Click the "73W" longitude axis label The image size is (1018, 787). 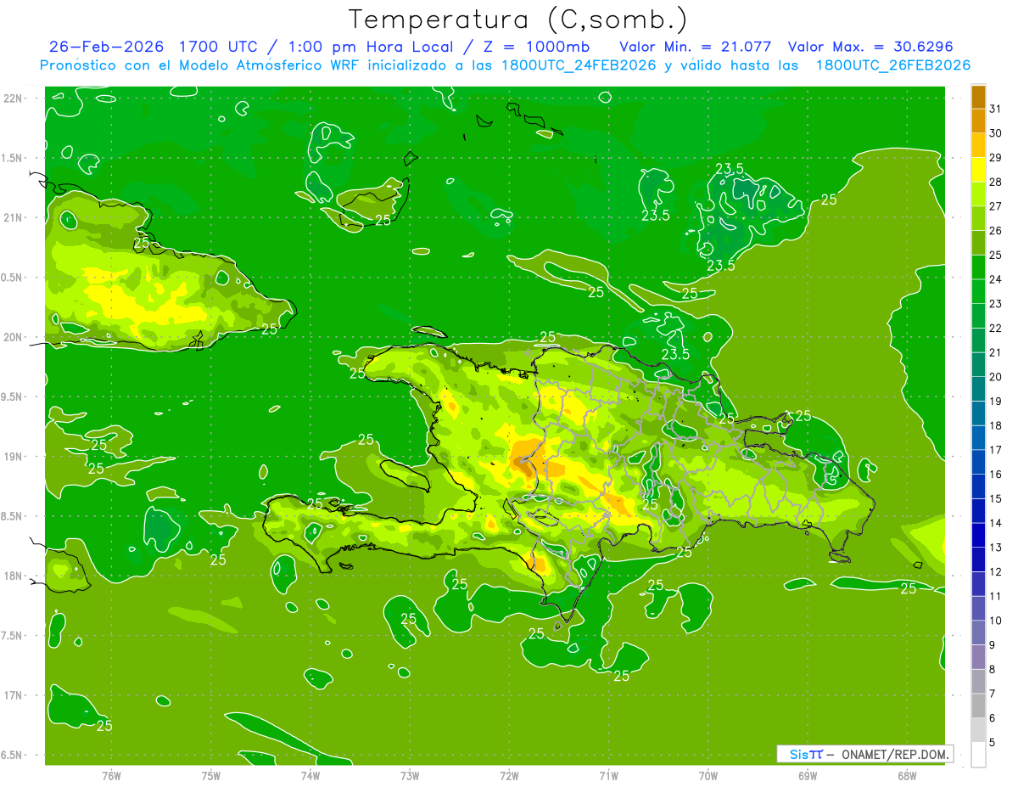pyautogui.click(x=410, y=776)
